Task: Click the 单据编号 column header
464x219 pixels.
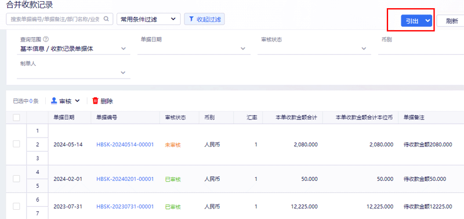Action: coord(107,117)
